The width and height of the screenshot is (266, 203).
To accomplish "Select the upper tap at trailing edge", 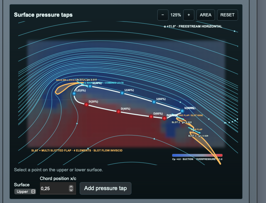I will click(182, 111).
